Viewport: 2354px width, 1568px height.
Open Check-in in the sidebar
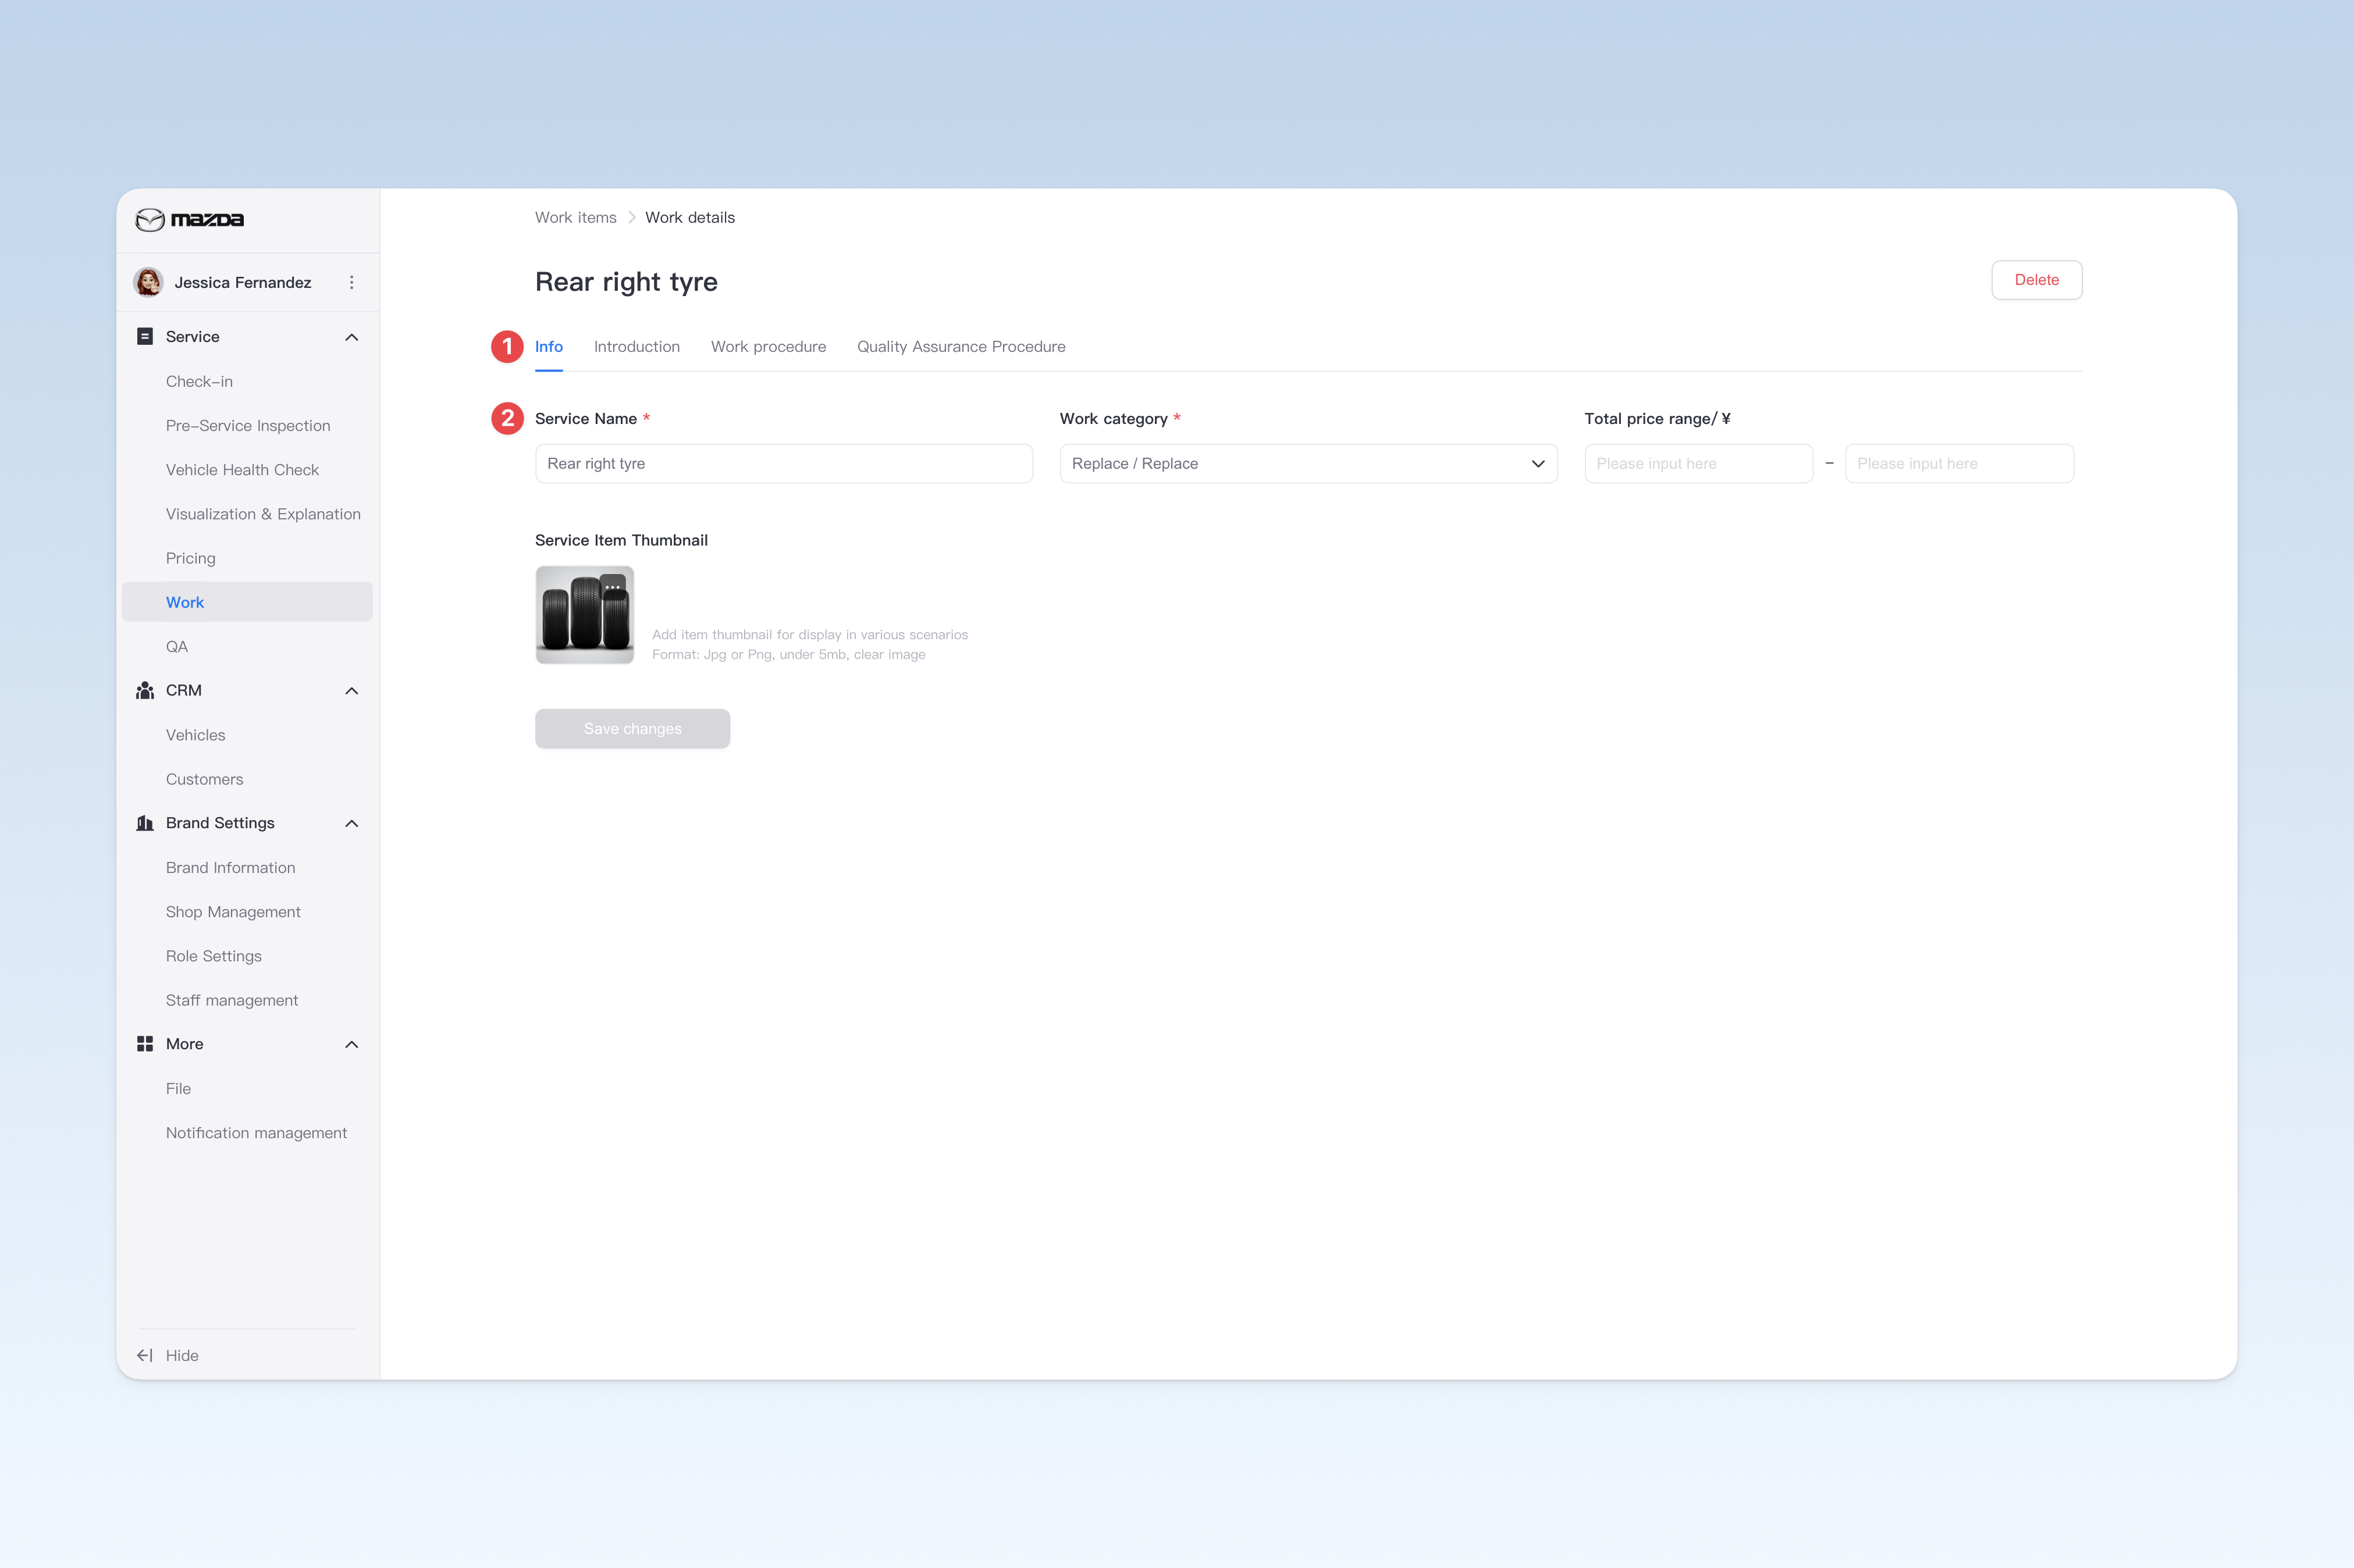[199, 381]
